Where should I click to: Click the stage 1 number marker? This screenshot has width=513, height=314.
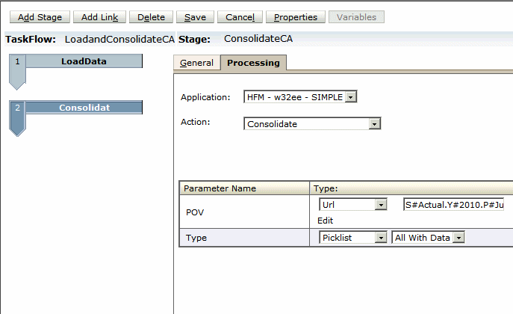pos(17,63)
